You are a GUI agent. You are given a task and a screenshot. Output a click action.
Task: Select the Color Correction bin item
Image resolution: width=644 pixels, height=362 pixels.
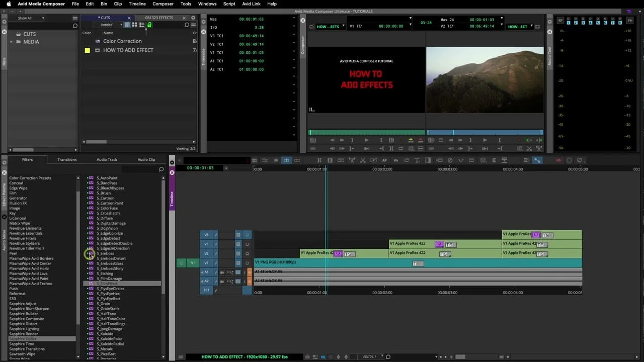(122, 41)
